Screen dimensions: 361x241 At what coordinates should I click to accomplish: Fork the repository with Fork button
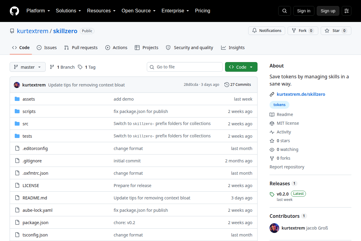point(303,31)
